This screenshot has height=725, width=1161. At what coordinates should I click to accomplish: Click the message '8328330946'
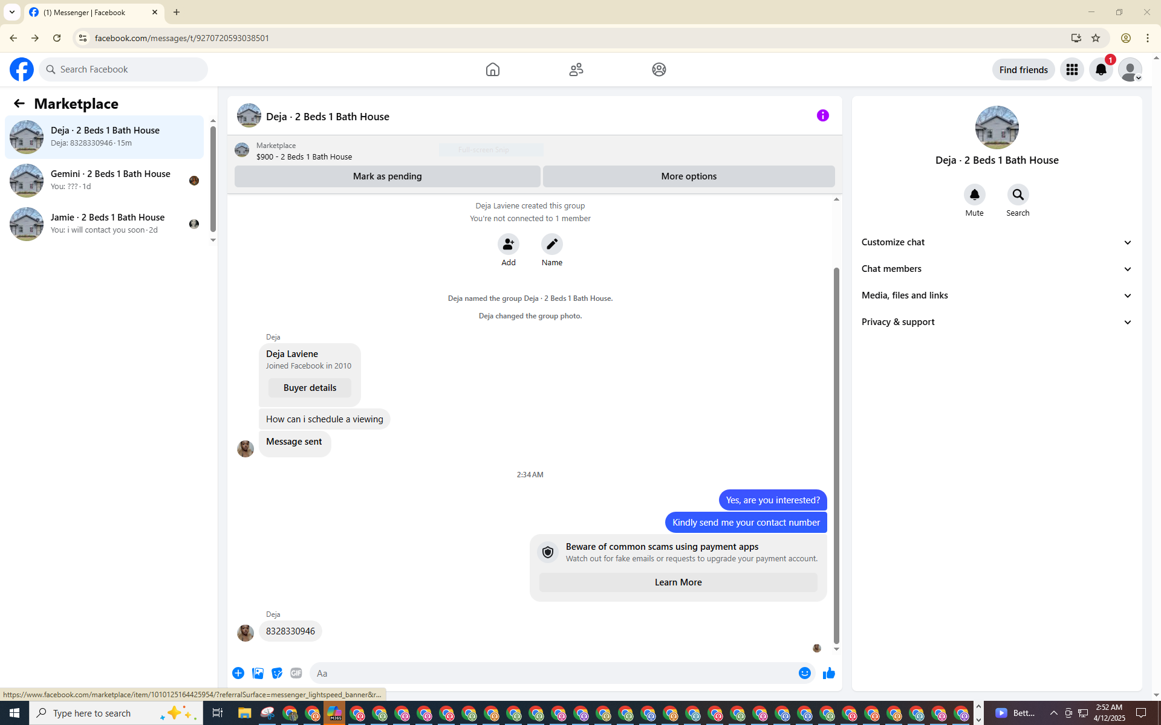click(x=290, y=631)
